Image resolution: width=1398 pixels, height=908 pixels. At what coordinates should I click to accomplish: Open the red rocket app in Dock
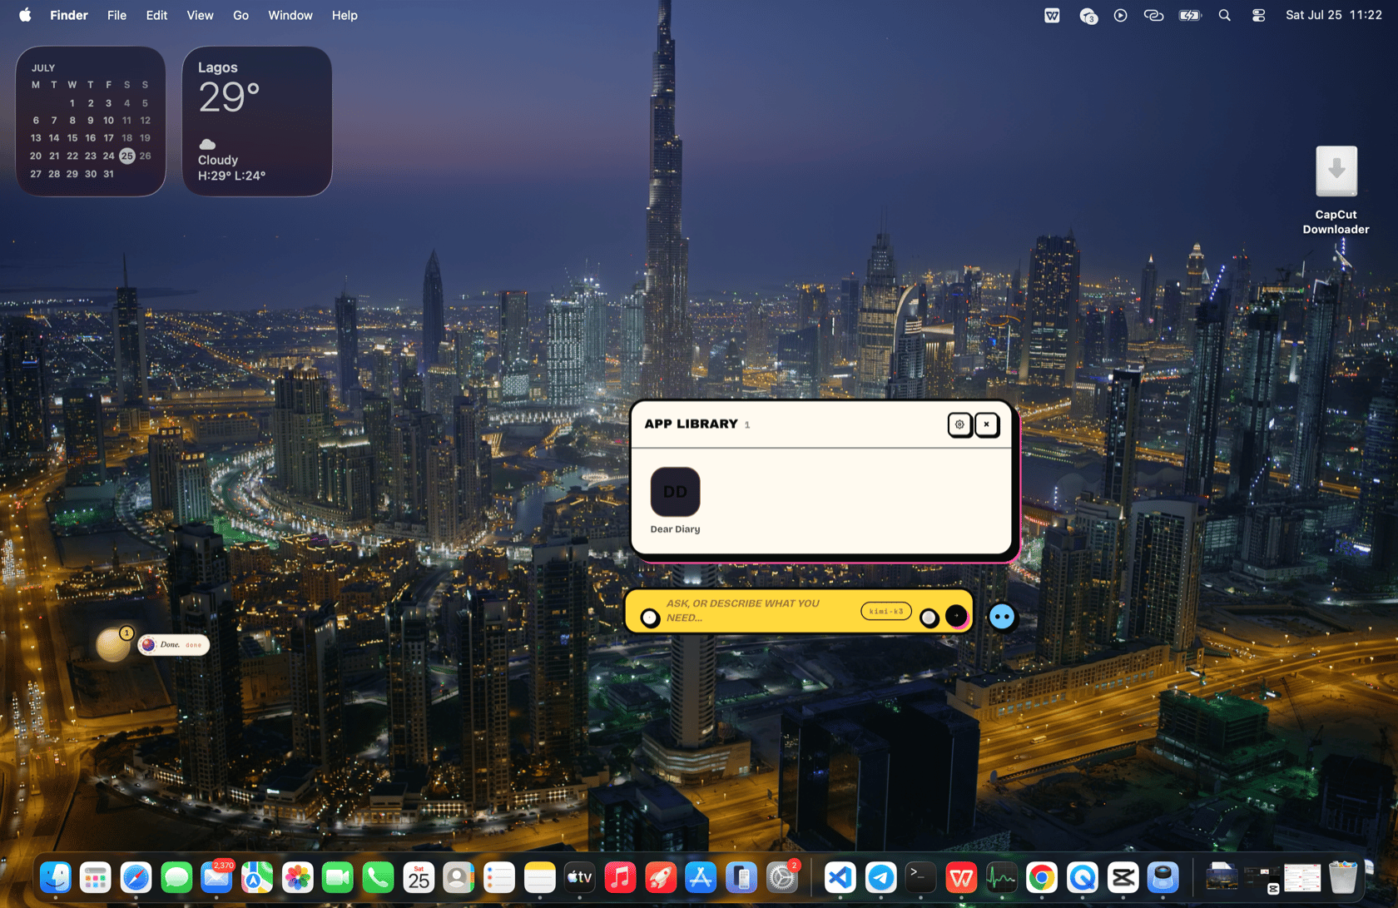[661, 877]
